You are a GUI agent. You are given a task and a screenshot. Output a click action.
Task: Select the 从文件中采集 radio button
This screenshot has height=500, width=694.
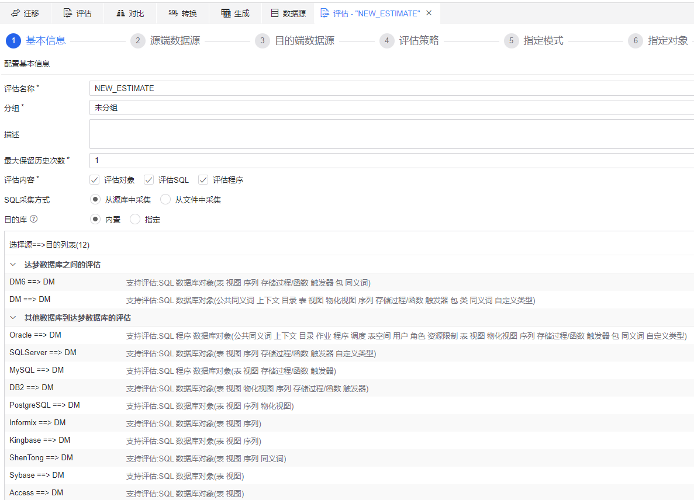click(x=165, y=199)
